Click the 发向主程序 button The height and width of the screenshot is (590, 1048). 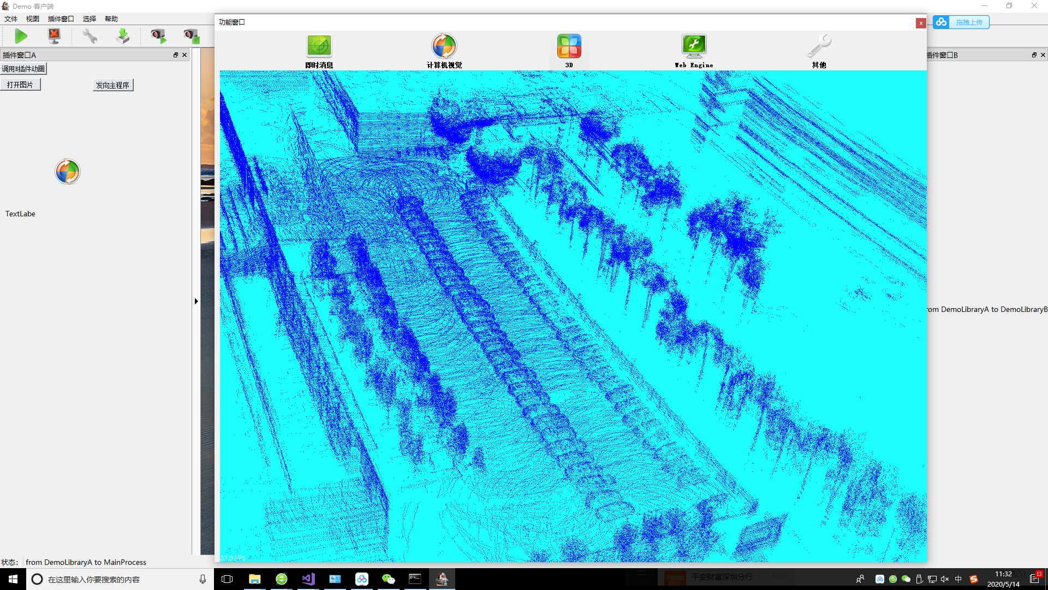[x=112, y=85]
